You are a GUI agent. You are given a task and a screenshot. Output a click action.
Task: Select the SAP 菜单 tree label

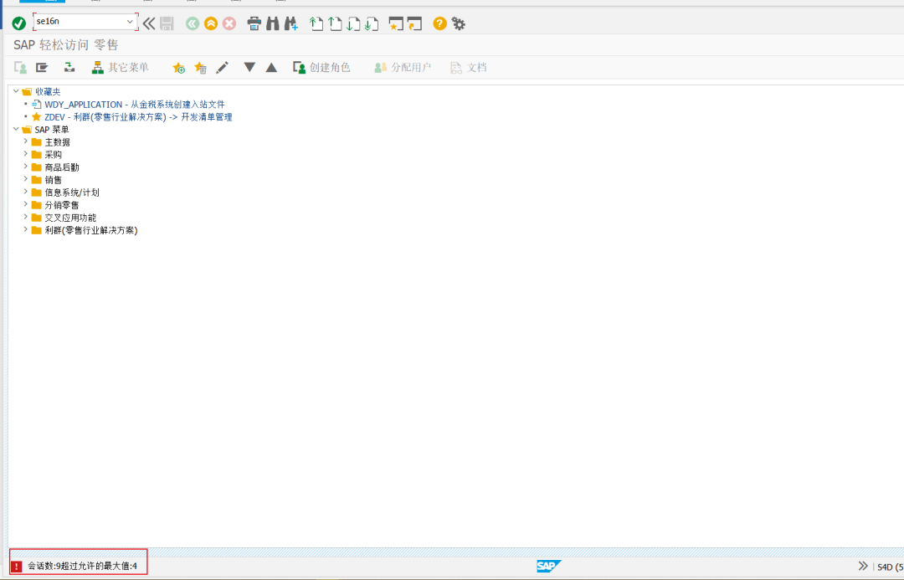pyautogui.click(x=51, y=130)
